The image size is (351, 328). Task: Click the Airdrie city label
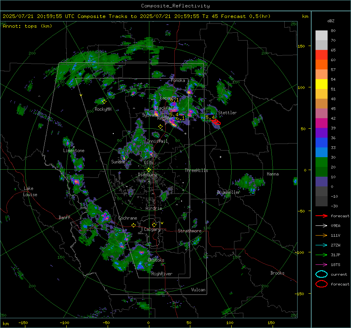[x=154, y=208]
